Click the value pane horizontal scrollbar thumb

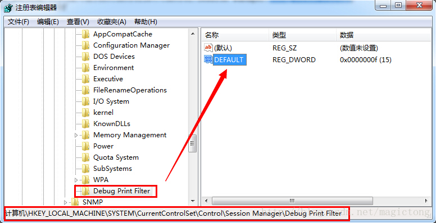292,201
